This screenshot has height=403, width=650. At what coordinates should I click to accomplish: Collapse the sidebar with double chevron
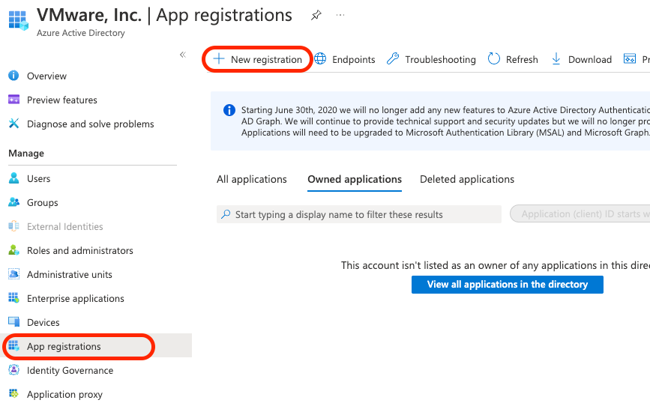(183, 55)
